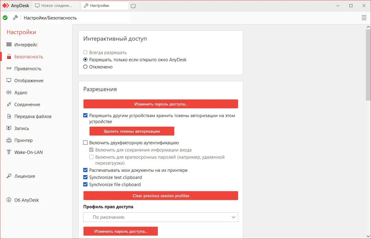Click the scrollbar down arrow
Viewport: 371px width, 239px height.
368,236
